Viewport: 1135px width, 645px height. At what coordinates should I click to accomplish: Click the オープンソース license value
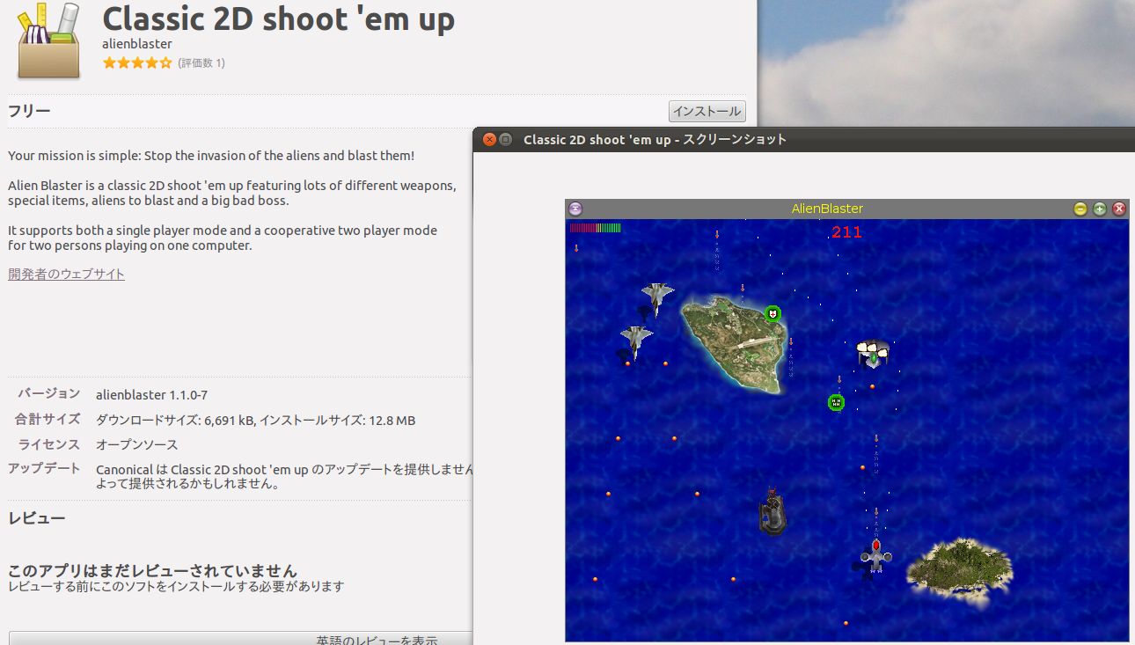pyautogui.click(x=136, y=445)
